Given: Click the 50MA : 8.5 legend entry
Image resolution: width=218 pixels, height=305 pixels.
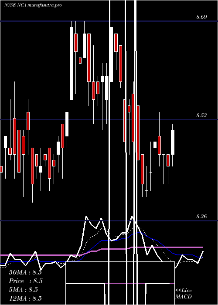Looking at the screenshot, I should point(25,272).
